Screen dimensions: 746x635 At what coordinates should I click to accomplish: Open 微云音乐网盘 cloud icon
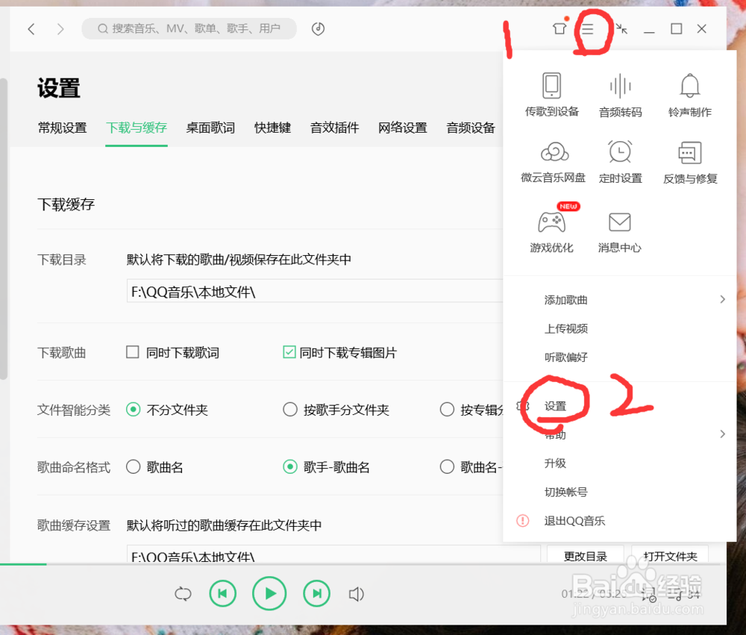(554, 152)
